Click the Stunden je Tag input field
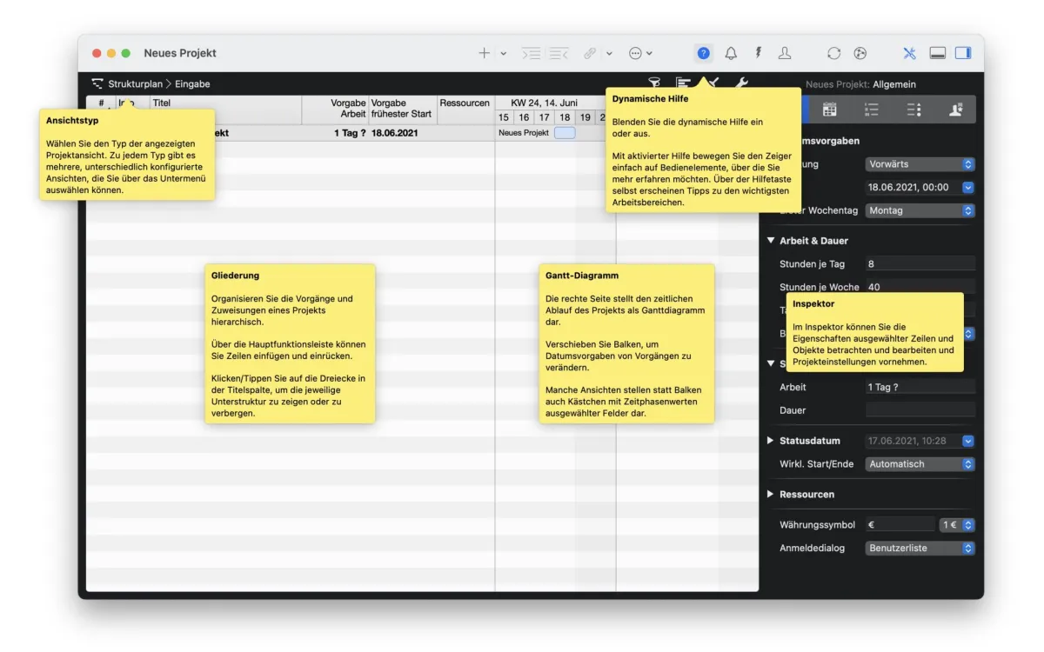The width and height of the screenshot is (1044, 652). 920,263
